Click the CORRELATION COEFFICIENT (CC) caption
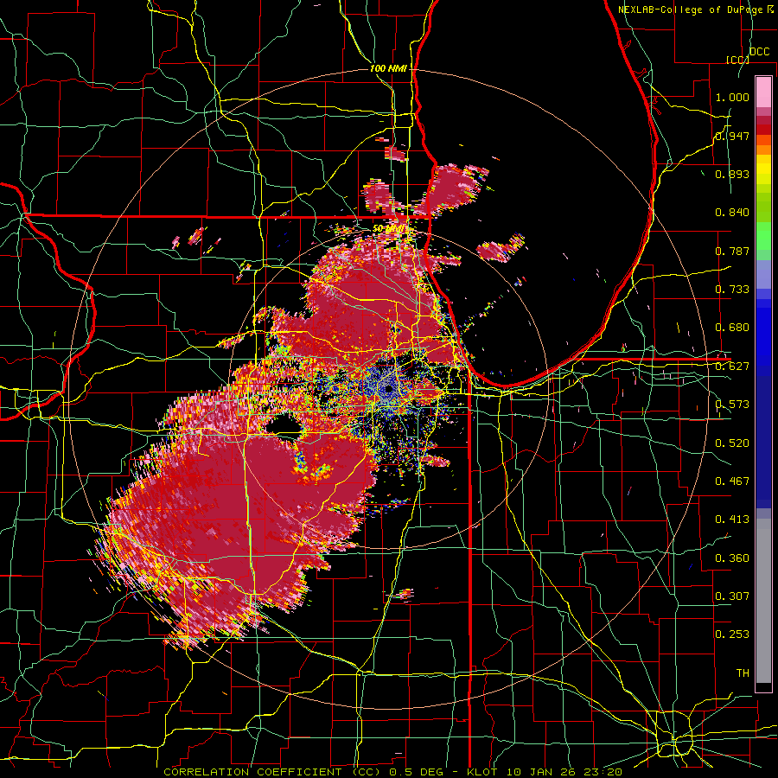778x778 pixels. [x=272, y=772]
